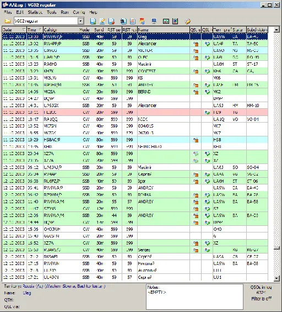
Task: Click the computer monitor toolbar icon
Action: (x=154, y=21)
